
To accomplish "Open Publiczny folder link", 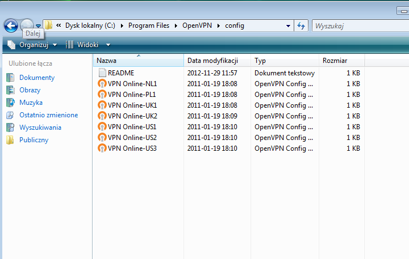I will 34,140.
